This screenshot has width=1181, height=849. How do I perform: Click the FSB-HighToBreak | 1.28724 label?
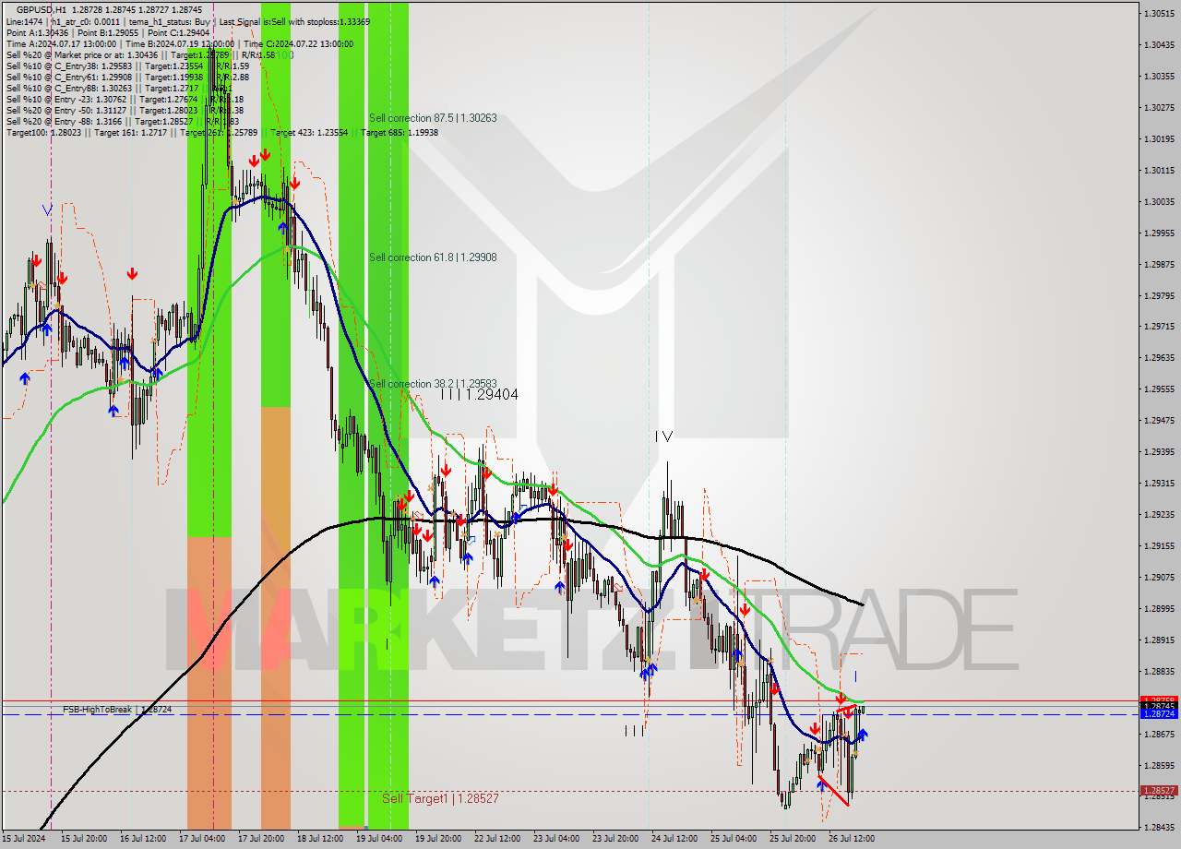117,710
